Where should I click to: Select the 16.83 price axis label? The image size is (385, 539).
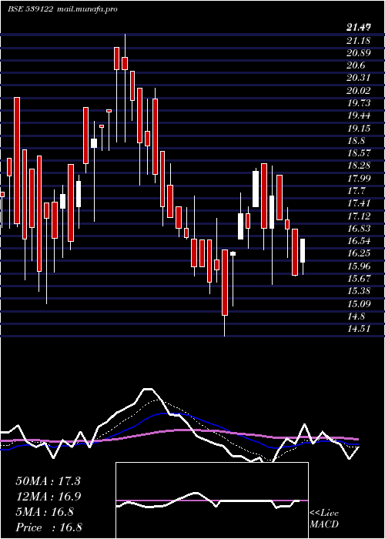358,229
